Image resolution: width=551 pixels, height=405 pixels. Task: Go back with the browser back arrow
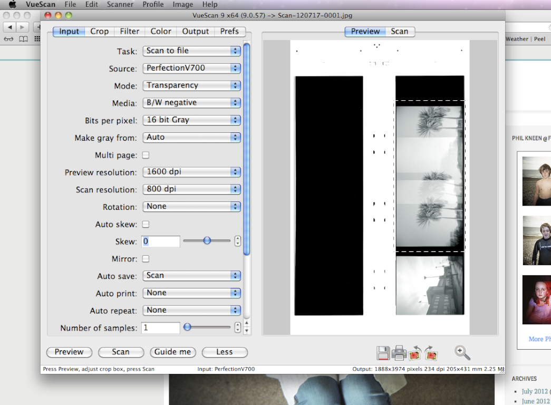9,26
